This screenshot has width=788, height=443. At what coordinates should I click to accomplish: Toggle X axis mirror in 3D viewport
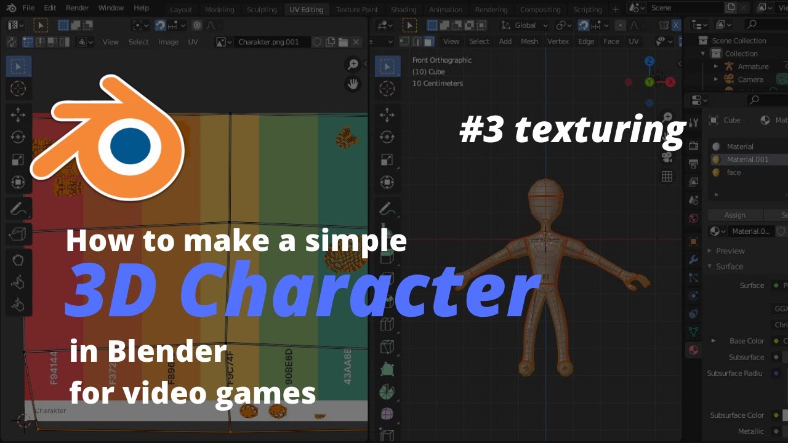click(x=677, y=25)
